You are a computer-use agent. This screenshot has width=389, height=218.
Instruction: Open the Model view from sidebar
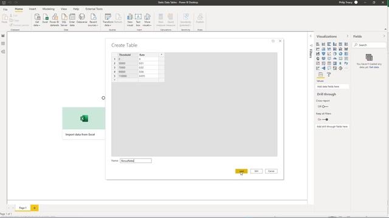(x=3, y=51)
